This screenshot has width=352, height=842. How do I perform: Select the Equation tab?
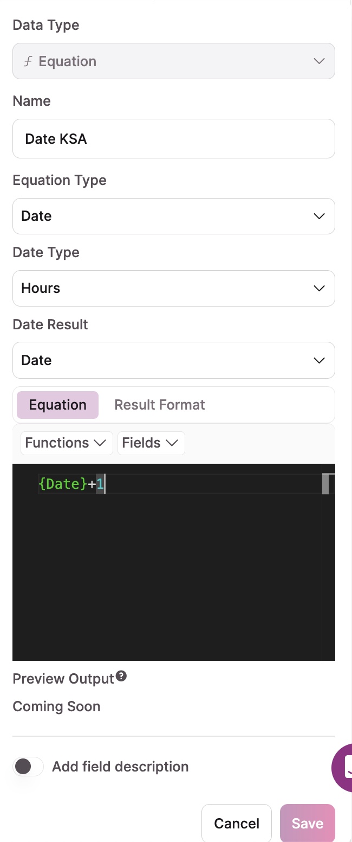(58, 405)
